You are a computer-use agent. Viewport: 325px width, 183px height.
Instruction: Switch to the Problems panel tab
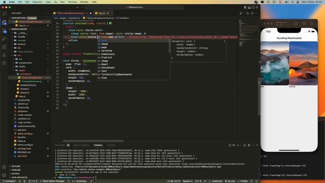point(60,145)
